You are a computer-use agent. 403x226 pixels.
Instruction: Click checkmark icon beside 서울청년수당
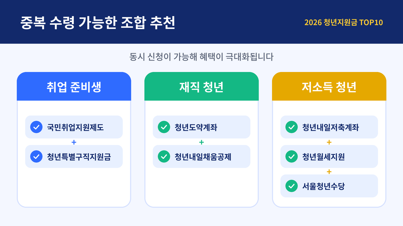click(x=291, y=186)
